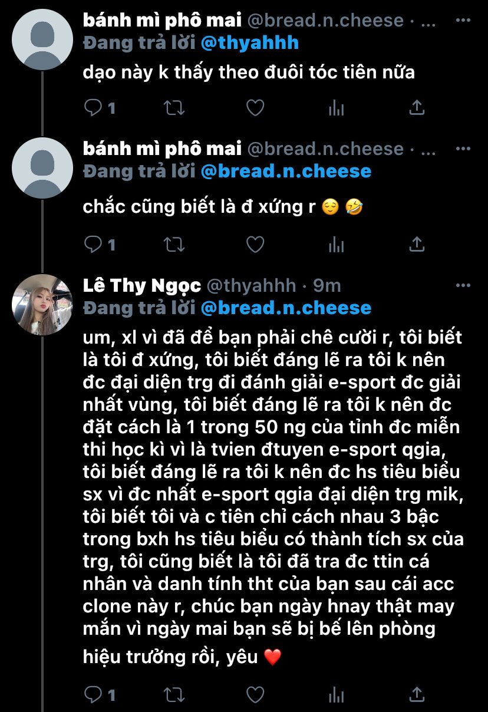This screenshot has width=488, height=712.
Task: Retweet the 'tóc tiên' tweet
Action: 174,108
